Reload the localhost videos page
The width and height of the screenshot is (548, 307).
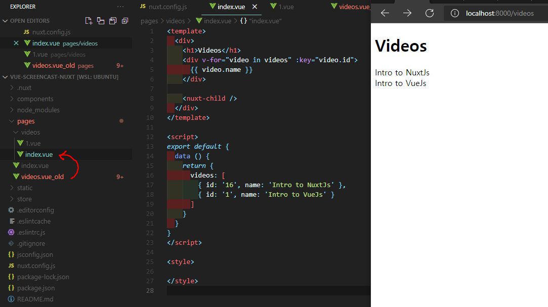[x=430, y=13]
